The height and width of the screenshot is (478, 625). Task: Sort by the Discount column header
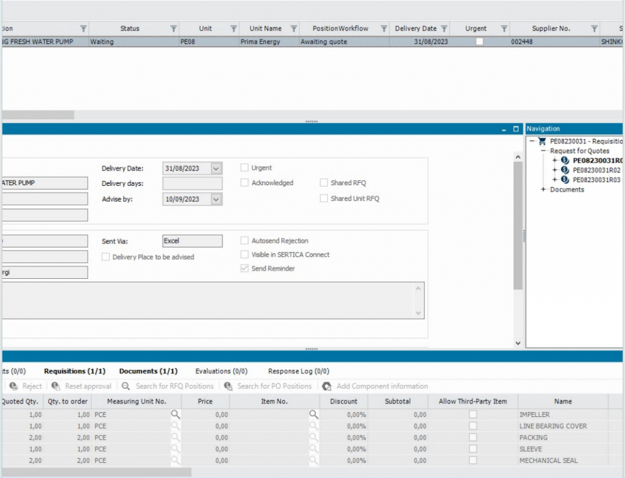(344, 402)
